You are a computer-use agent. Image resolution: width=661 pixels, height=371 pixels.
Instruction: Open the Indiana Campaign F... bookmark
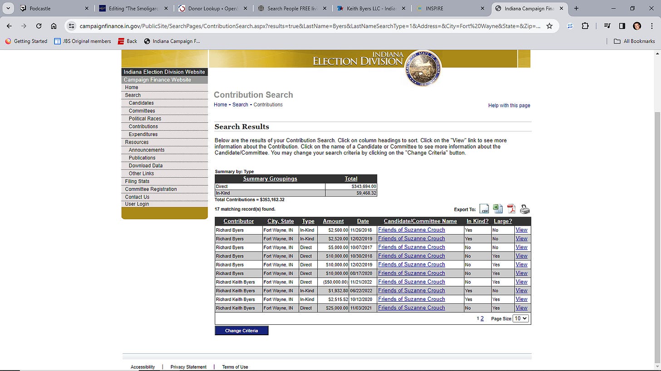point(172,41)
